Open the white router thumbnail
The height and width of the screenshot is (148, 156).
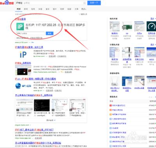tap(114, 81)
